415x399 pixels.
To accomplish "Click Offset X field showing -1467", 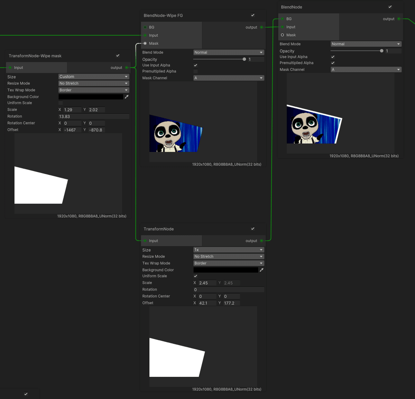I will (72, 130).
